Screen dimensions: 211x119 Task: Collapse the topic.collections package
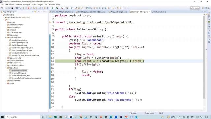click(6, 37)
